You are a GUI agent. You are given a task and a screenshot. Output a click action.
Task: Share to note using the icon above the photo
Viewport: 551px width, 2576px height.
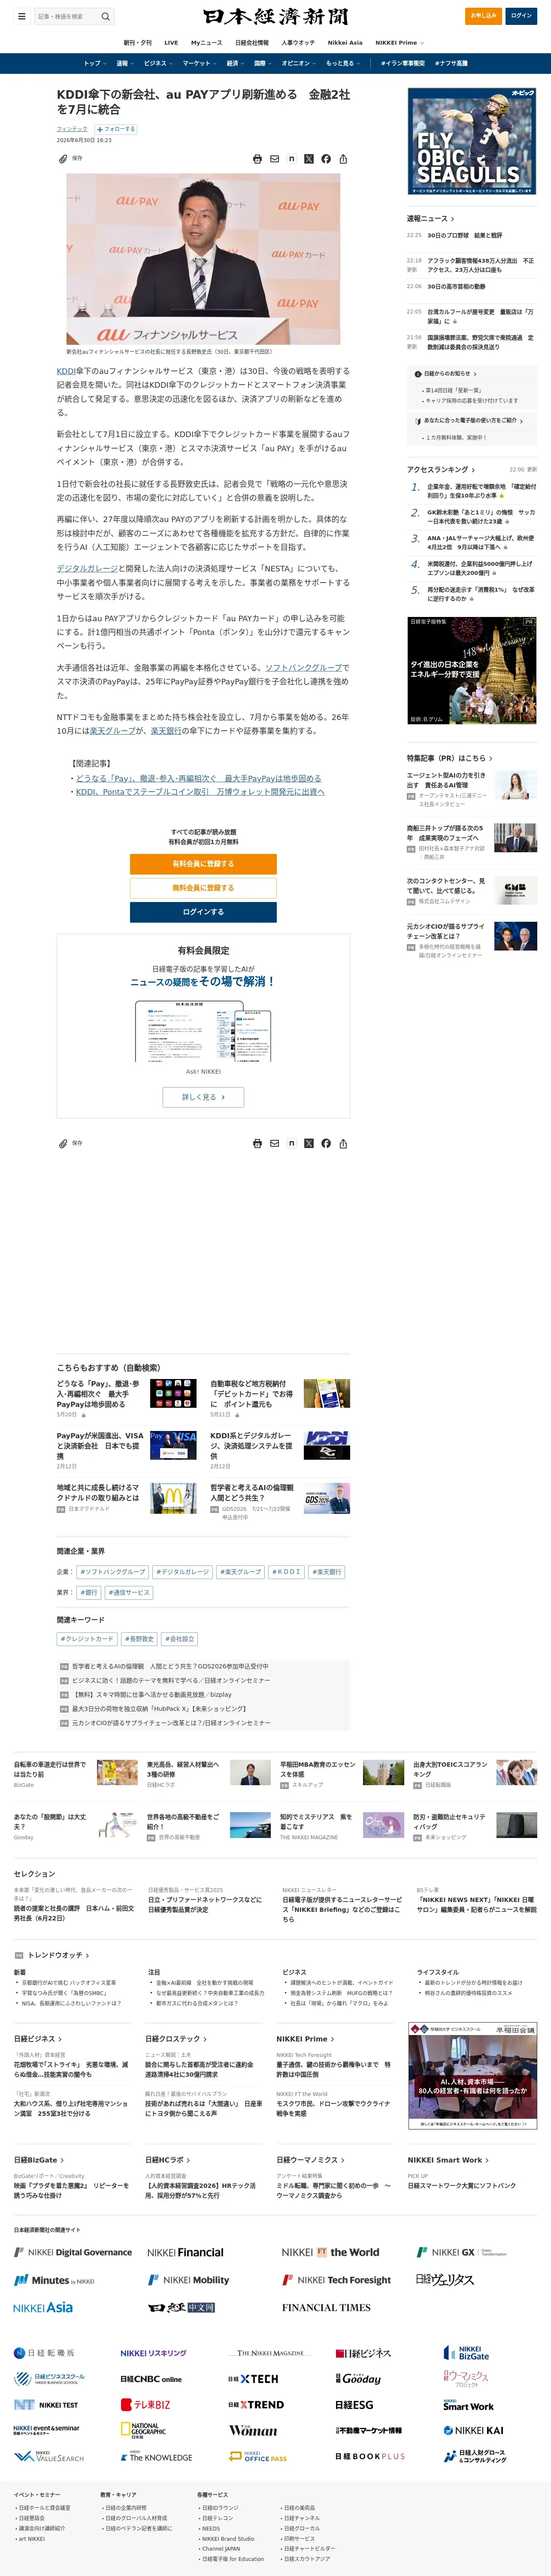291,159
